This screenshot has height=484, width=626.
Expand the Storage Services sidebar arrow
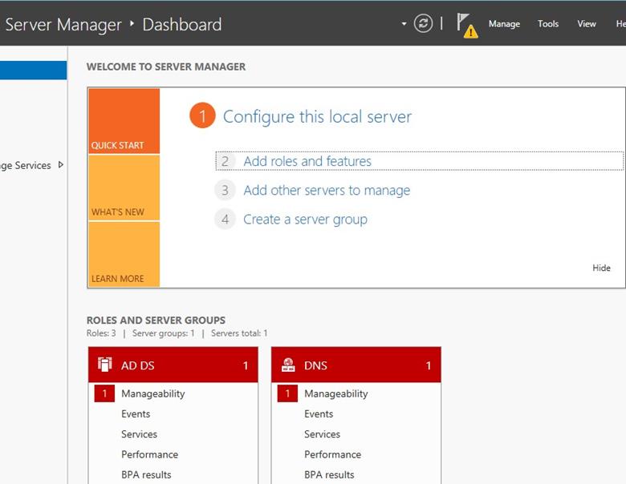(x=61, y=164)
